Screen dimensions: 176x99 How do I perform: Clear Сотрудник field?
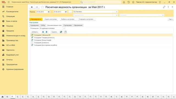163,15
